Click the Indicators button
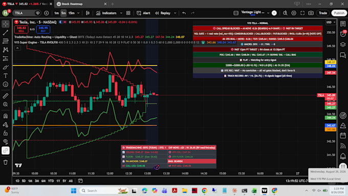Viewport: 348px width, 196px height. coord(106,13)
